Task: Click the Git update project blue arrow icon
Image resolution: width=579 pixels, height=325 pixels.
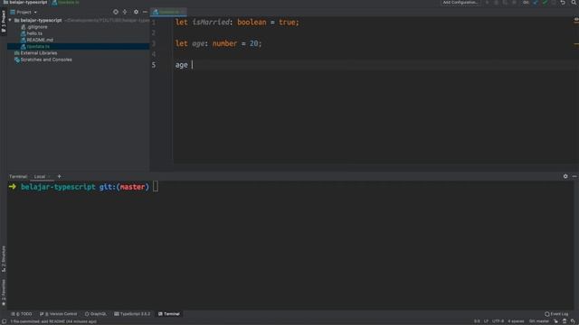Action: pos(536,3)
